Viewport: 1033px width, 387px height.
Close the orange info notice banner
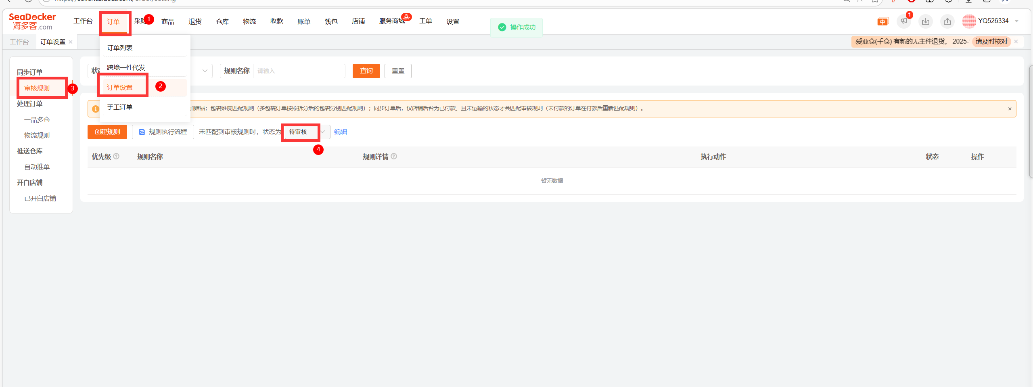[x=1010, y=109]
